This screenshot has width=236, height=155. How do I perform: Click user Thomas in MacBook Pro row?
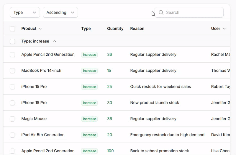click(220, 71)
